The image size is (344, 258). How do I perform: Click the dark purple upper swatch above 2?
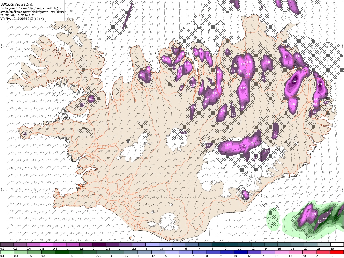(99, 245)
